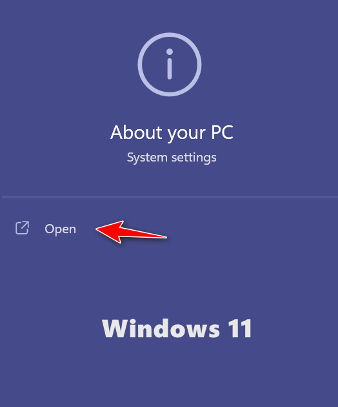Screen dimensions: 338x407
Task: Click the red arrow's thin tail
Action: (148, 234)
